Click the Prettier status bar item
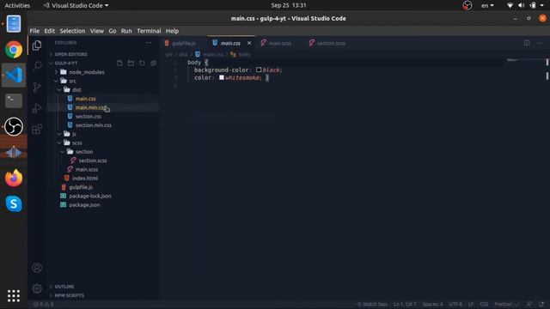The image size is (550, 309). (506, 304)
